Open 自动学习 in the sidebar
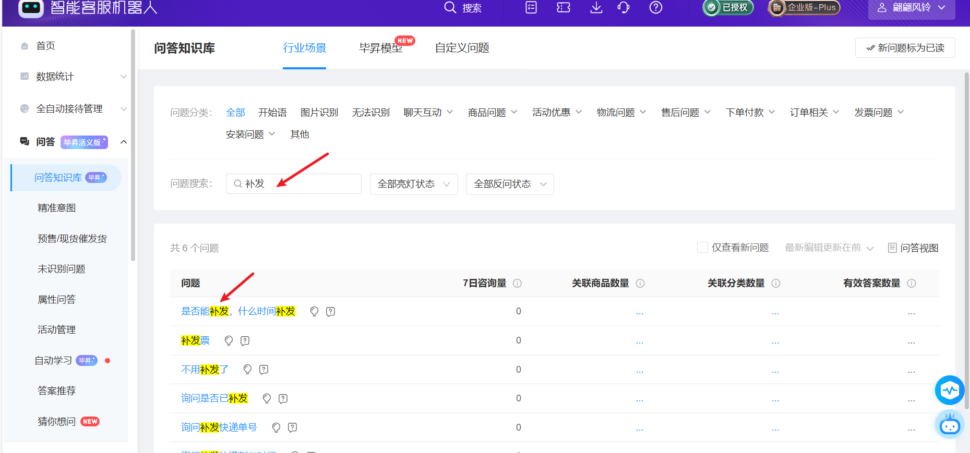 [x=53, y=361]
